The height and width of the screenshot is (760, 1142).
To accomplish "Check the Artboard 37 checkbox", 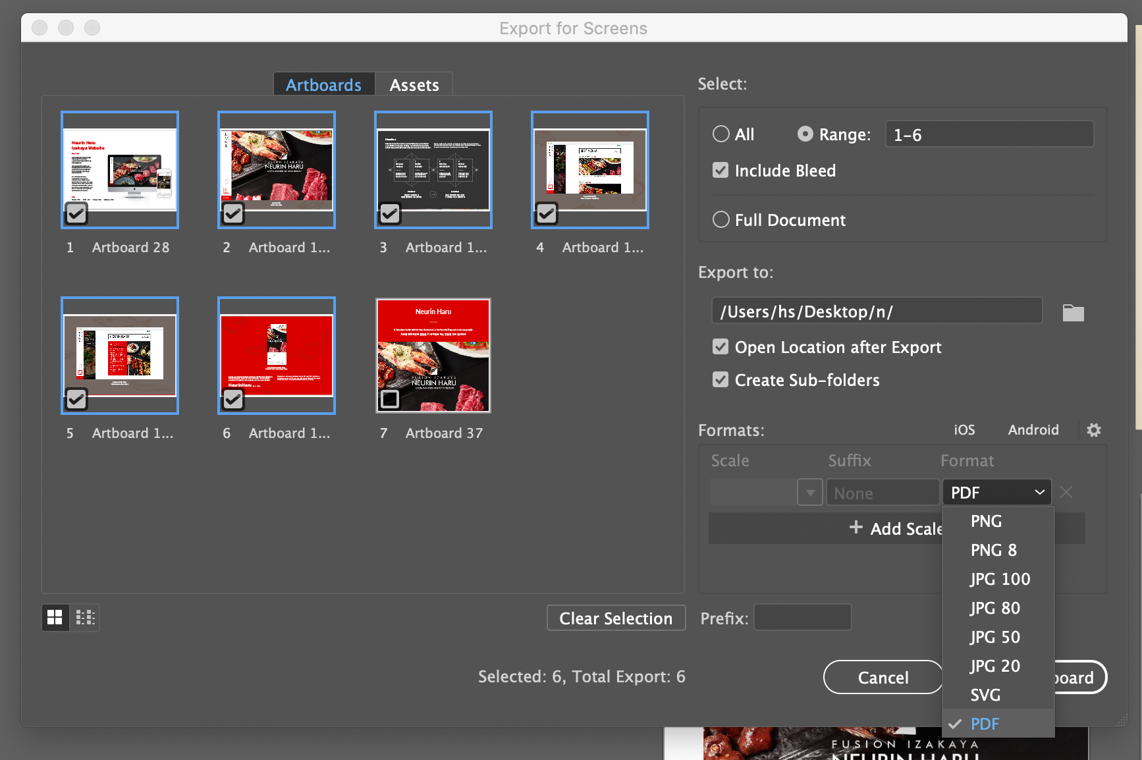I will [390, 399].
